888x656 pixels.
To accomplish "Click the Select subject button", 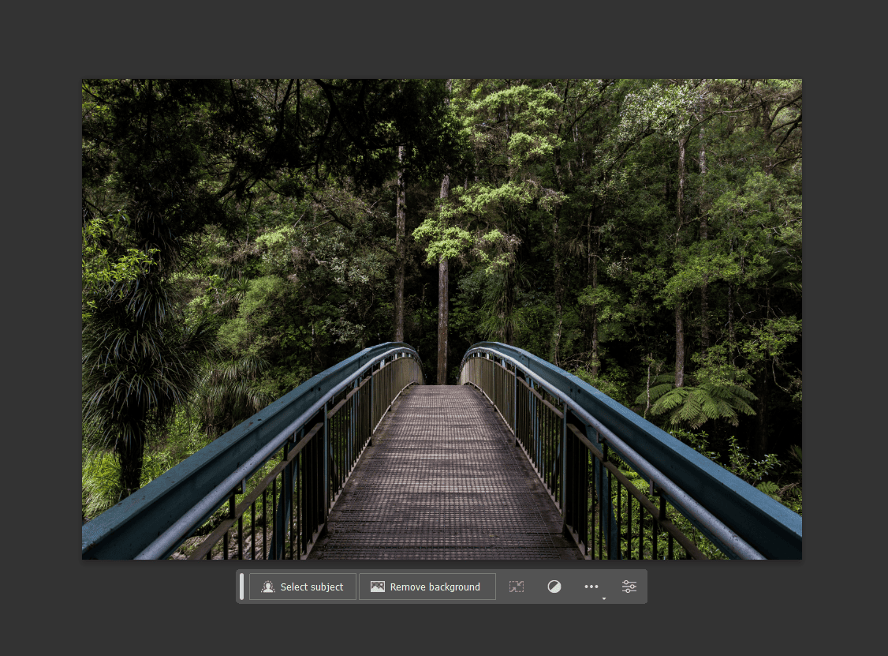I will click(x=302, y=587).
